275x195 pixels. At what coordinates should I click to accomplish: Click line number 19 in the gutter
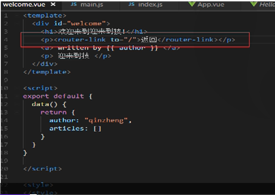[x=4, y=161]
